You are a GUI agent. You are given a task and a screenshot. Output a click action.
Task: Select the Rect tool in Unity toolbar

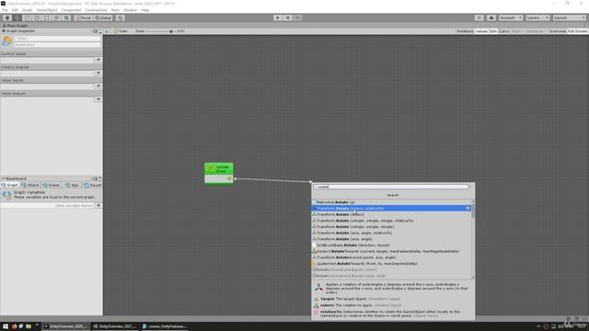tap(47, 17)
